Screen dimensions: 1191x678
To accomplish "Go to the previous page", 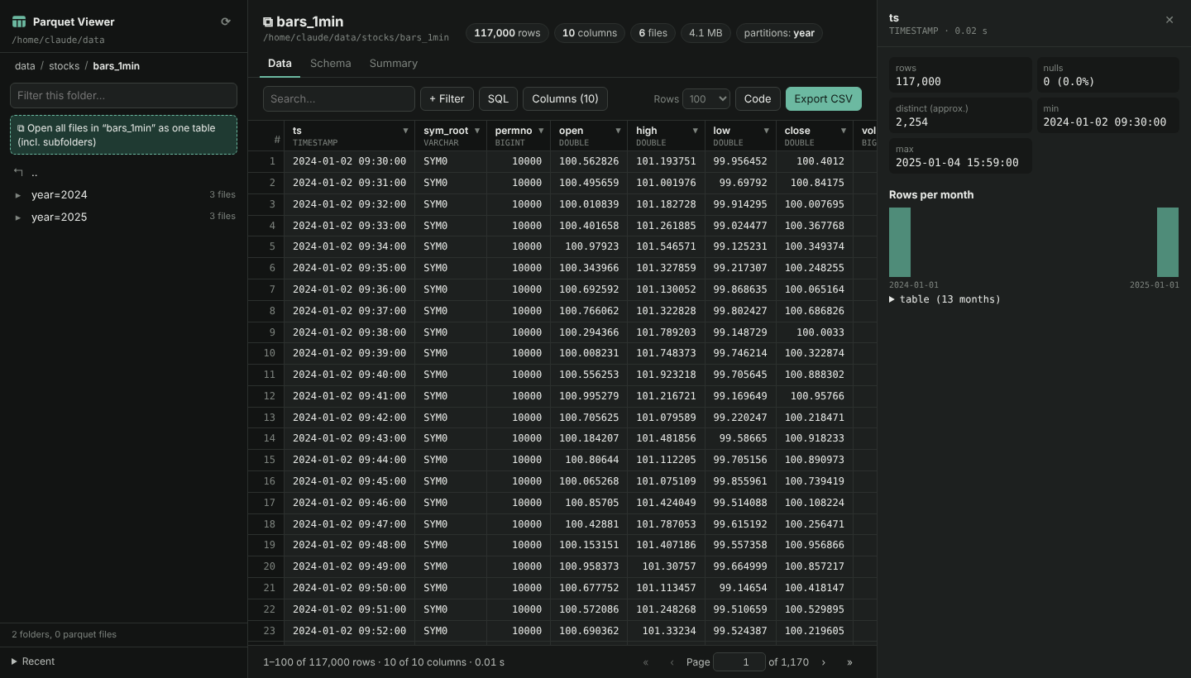I will coord(672,662).
